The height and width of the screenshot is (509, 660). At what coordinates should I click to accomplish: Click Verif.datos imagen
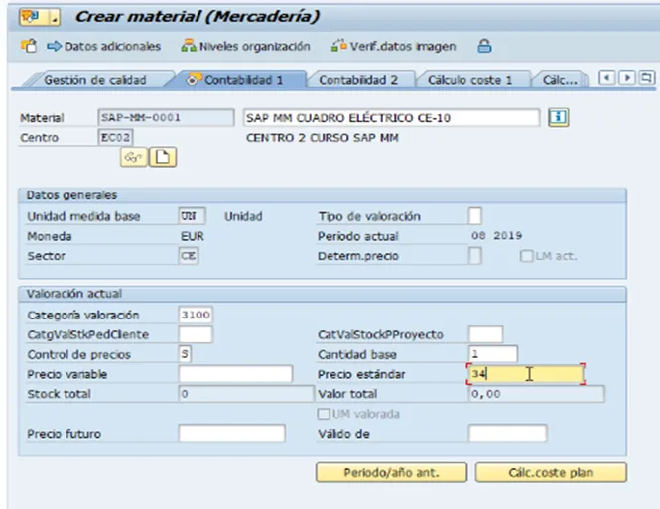tap(394, 46)
